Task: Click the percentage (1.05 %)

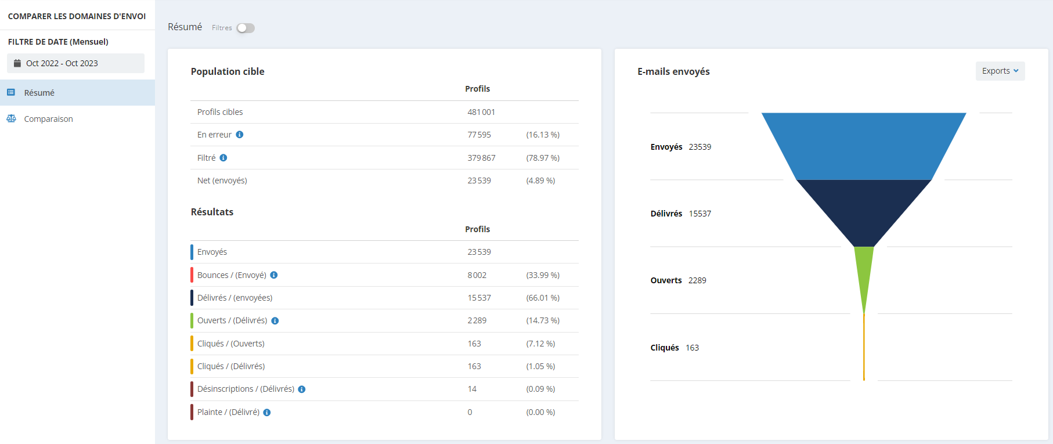Action: click(x=540, y=366)
